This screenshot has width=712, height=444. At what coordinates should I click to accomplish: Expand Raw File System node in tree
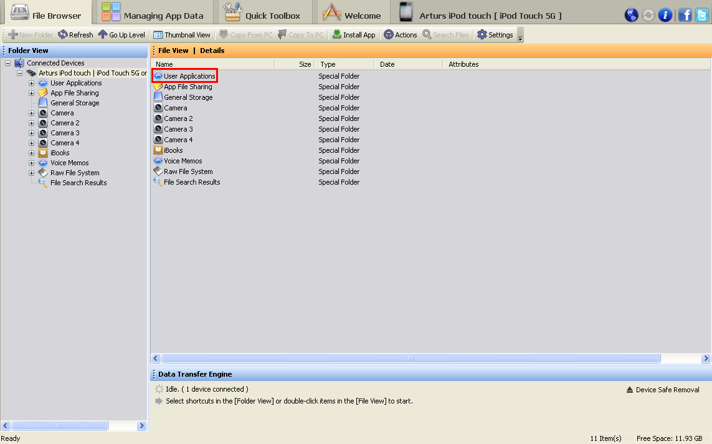[31, 173]
